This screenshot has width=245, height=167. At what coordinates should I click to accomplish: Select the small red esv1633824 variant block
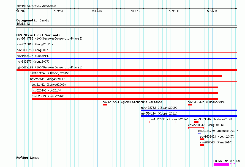202,139
